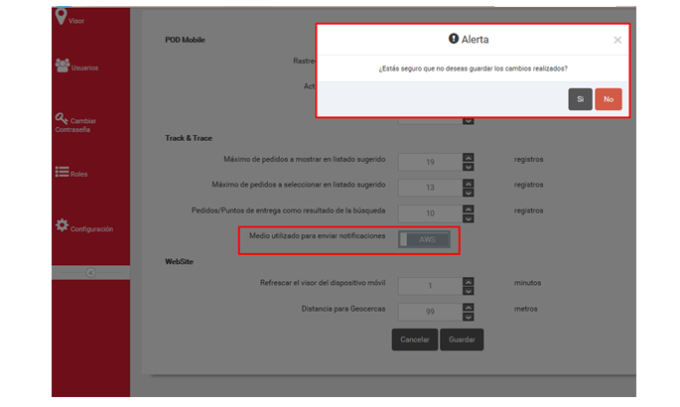Collapse the sidebar with the arrow icon
The width and height of the screenshot is (680, 407).
coord(91,272)
